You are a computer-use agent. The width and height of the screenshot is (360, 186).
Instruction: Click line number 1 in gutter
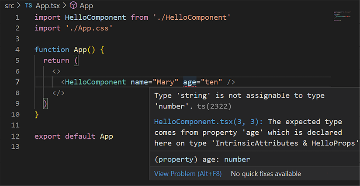17,18
